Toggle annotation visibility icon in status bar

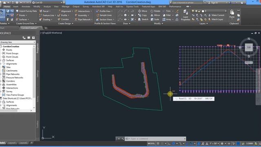click(x=199, y=143)
